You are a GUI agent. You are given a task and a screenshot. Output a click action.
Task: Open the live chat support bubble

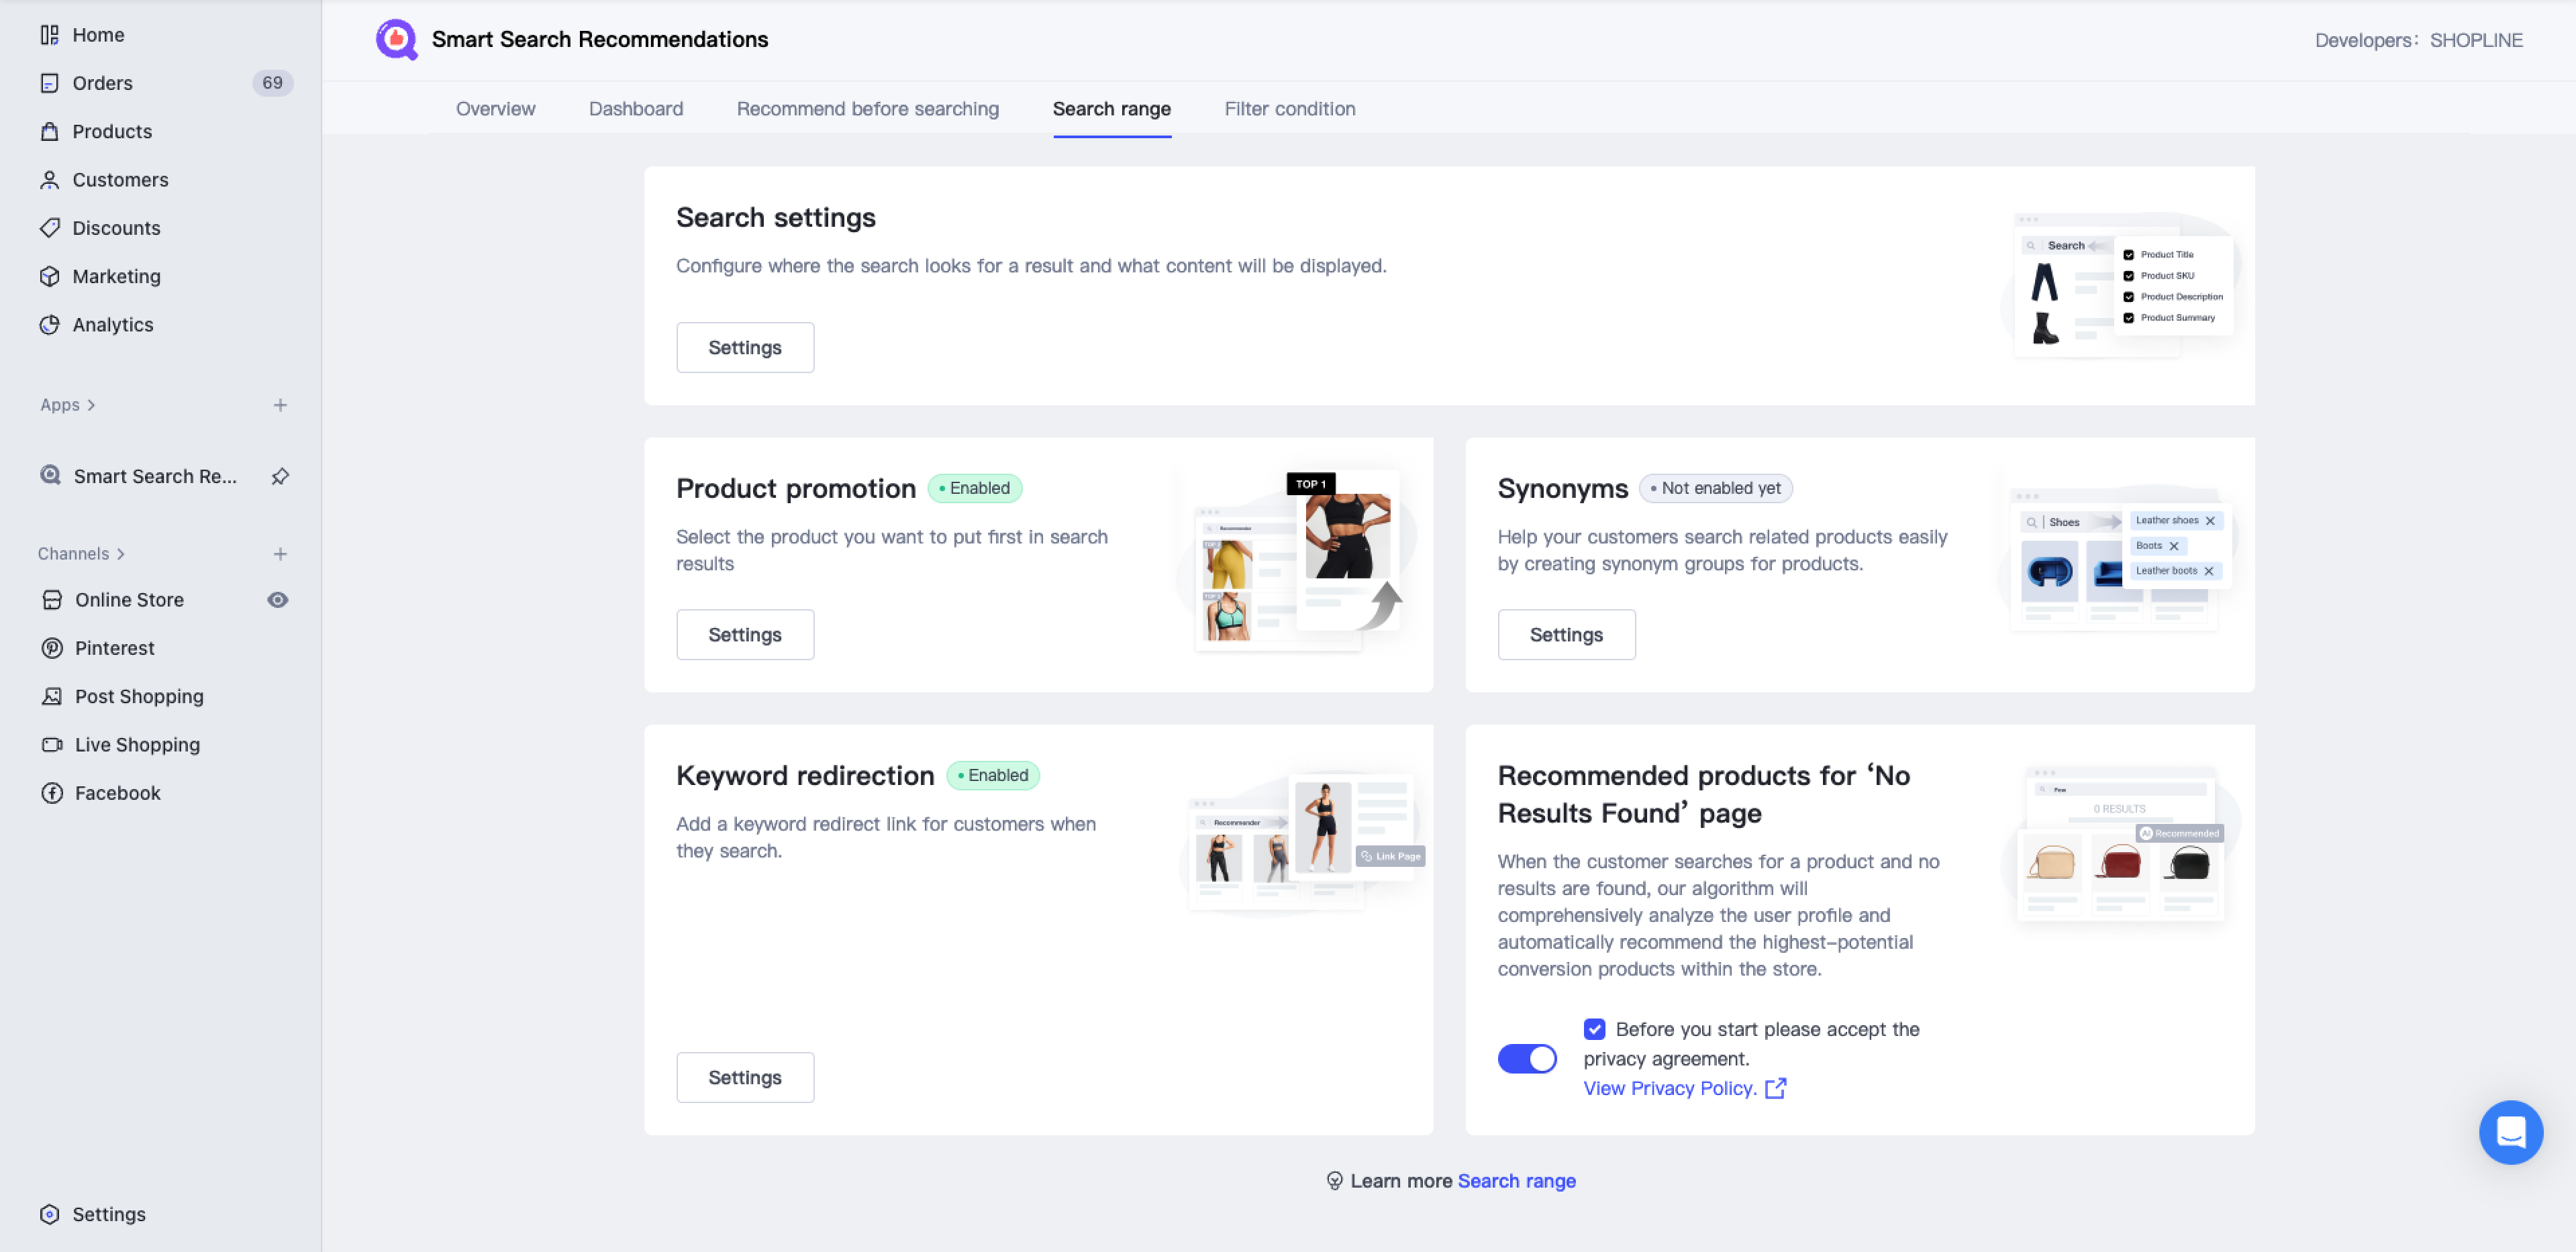[x=2510, y=1132]
